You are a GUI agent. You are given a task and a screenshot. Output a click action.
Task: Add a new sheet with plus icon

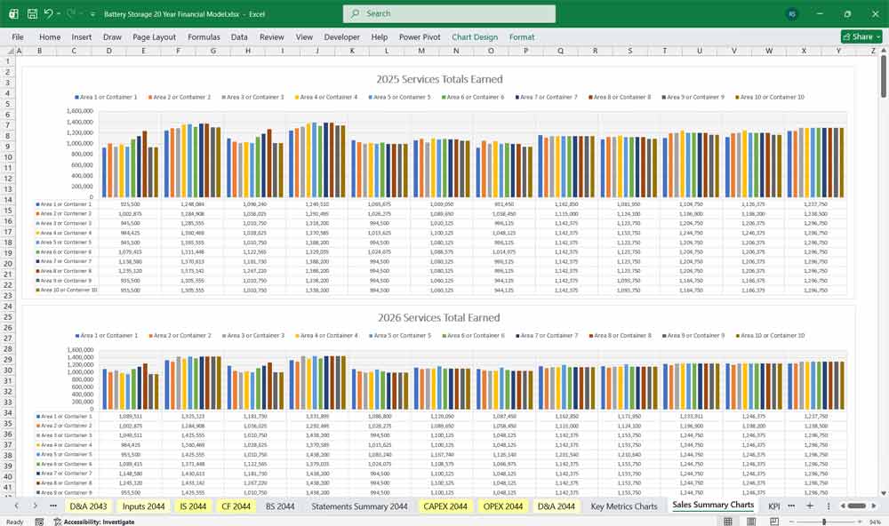pos(809,506)
